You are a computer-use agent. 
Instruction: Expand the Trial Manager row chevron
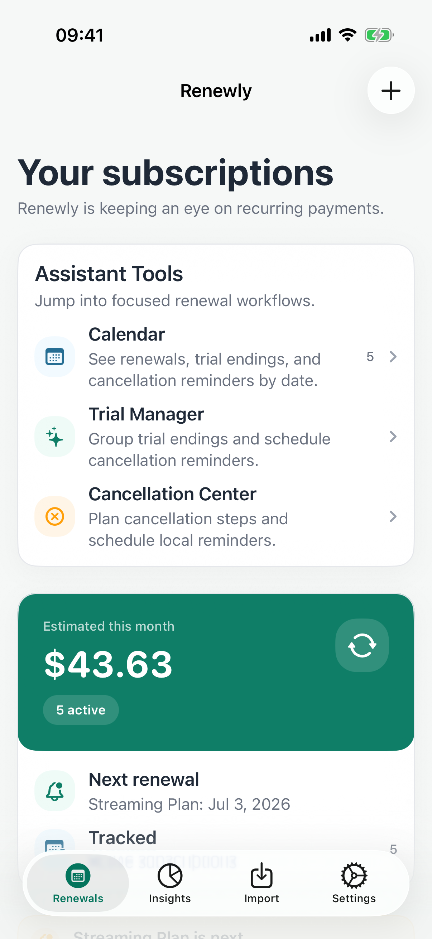tap(393, 436)
